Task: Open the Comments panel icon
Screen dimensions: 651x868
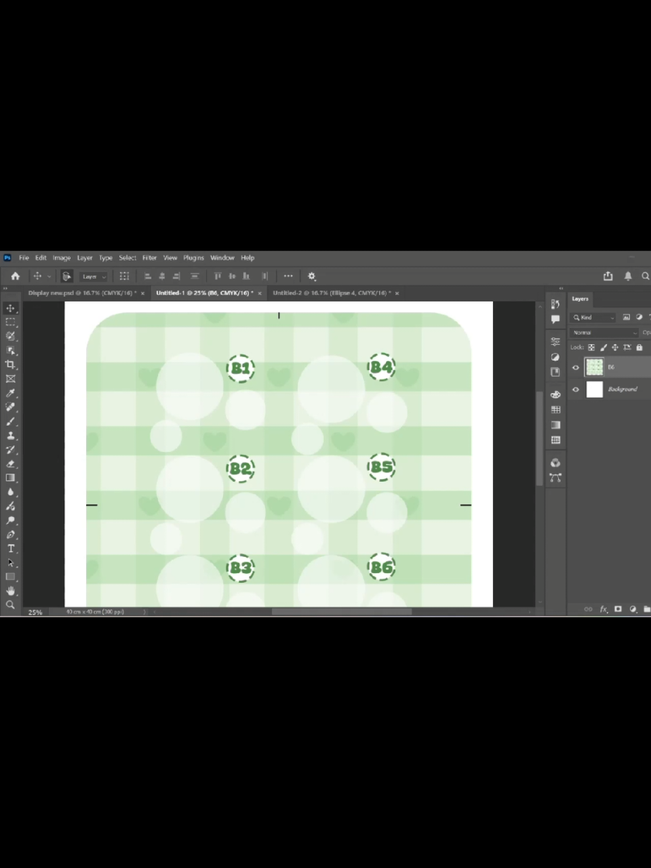Action: (x=555, y=319)
